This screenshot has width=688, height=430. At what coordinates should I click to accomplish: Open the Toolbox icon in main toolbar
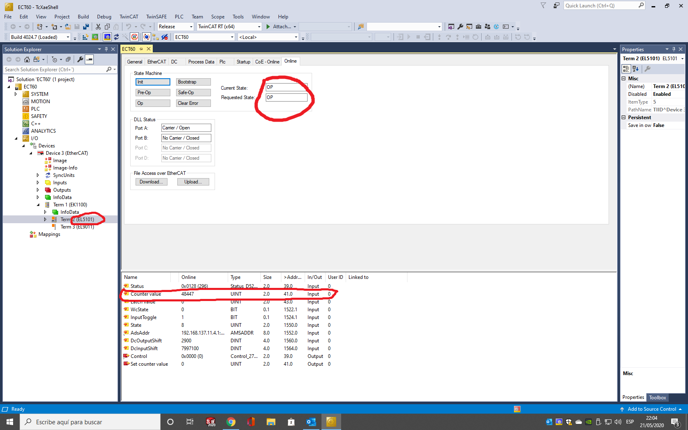click(x=478, y=27)
